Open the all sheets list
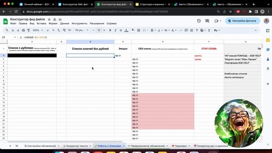Screen dimensions: 272x153 (17, 146)
